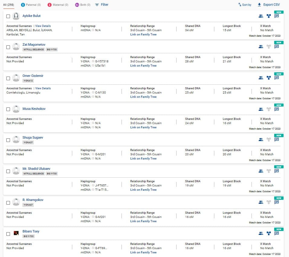Viewport: 289px width, 257px height.
Task: Check the box for Mr. Shadid Ulubaev
Action: 8,171
